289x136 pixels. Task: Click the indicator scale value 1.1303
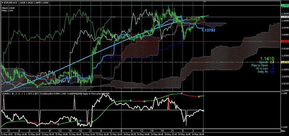[284, 127]
